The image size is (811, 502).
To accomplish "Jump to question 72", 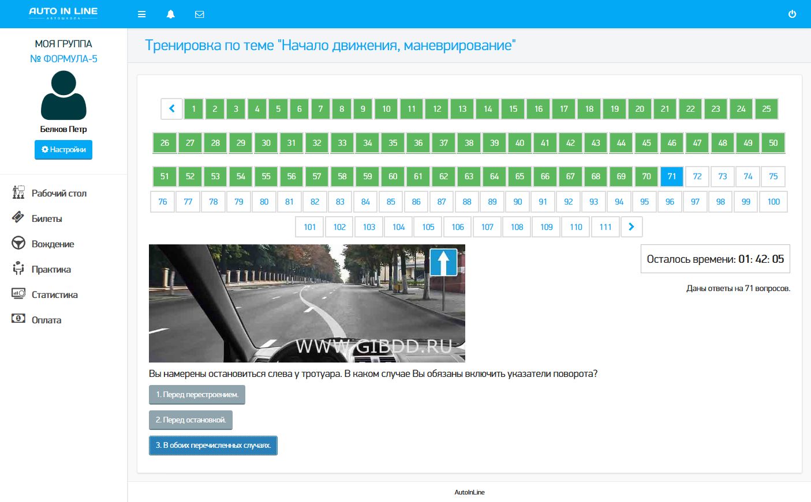I will point(697,176).
